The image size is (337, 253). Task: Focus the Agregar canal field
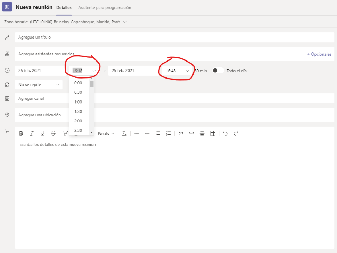point(174,98)
